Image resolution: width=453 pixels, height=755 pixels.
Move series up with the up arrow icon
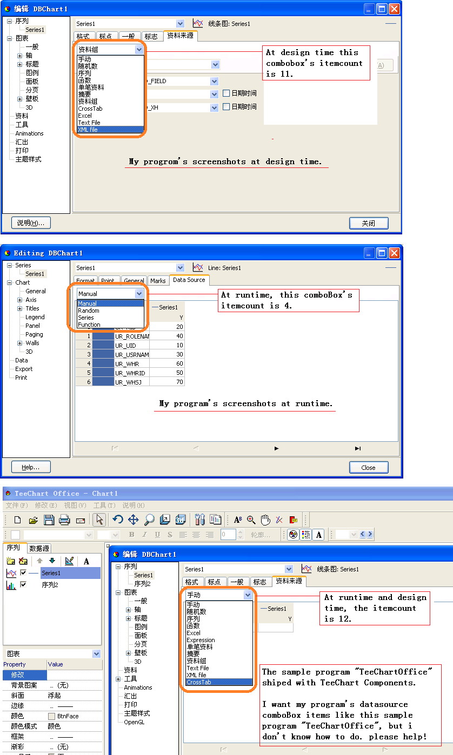pos(39,561)
